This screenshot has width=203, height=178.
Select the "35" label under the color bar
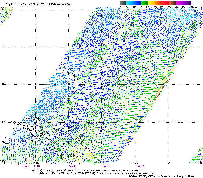pos(169,7)
